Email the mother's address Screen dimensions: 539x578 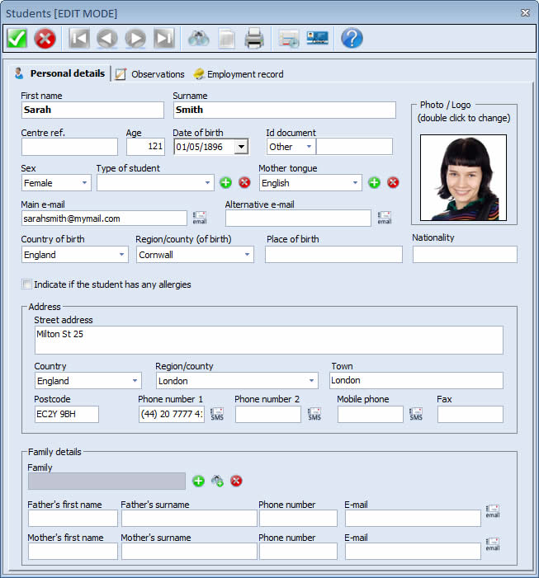click(x=493, y=544)
